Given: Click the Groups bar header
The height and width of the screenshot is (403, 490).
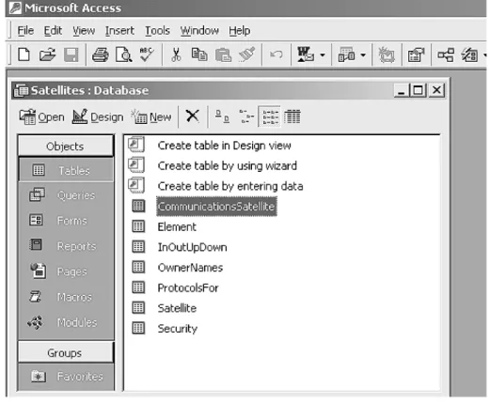Looking at the screenshot, I should point(65,352).
